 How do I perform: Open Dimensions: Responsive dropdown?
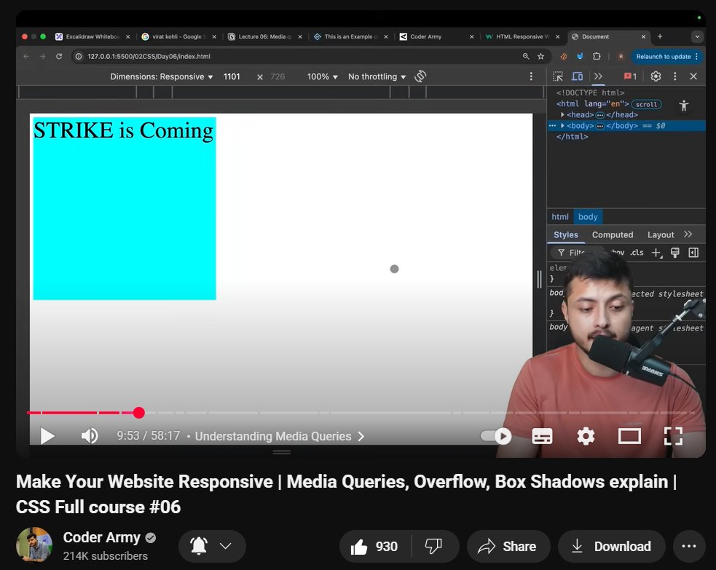[161, 76]
